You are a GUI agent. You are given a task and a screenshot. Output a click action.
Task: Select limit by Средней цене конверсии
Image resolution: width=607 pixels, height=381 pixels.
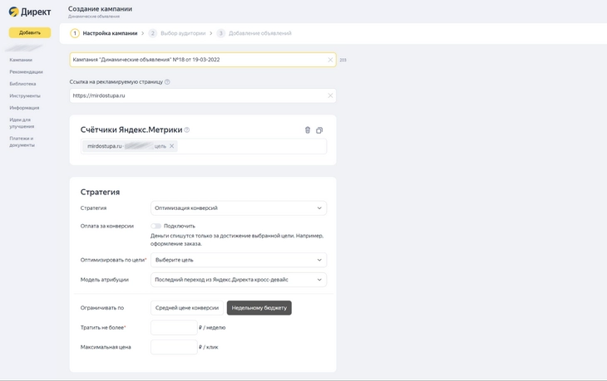click(x=187, y=308)
